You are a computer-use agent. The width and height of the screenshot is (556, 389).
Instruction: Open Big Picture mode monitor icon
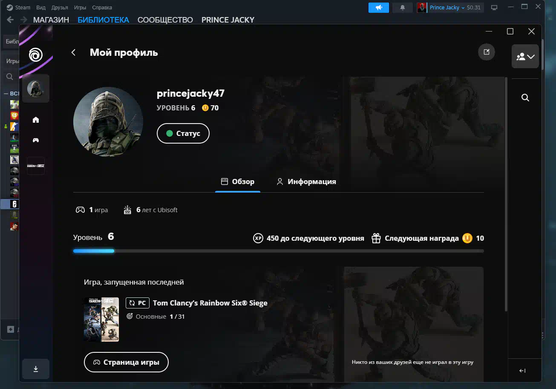494,8
